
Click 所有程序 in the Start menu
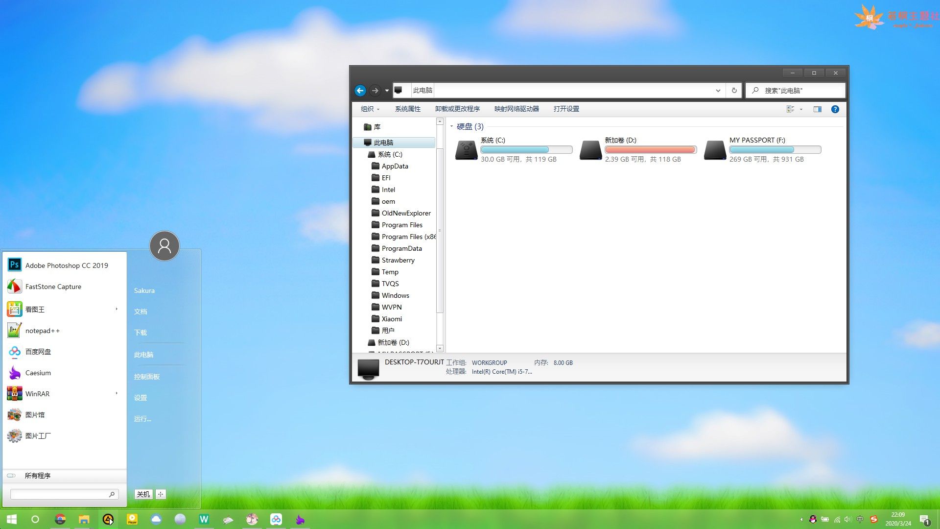pyautogui.click(x=38, y=476)
